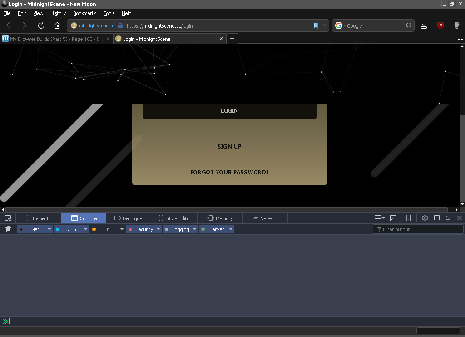Close the developer tools panel
Image resolution: width=465 pixels, height=337 pixels.
(460, 218)
